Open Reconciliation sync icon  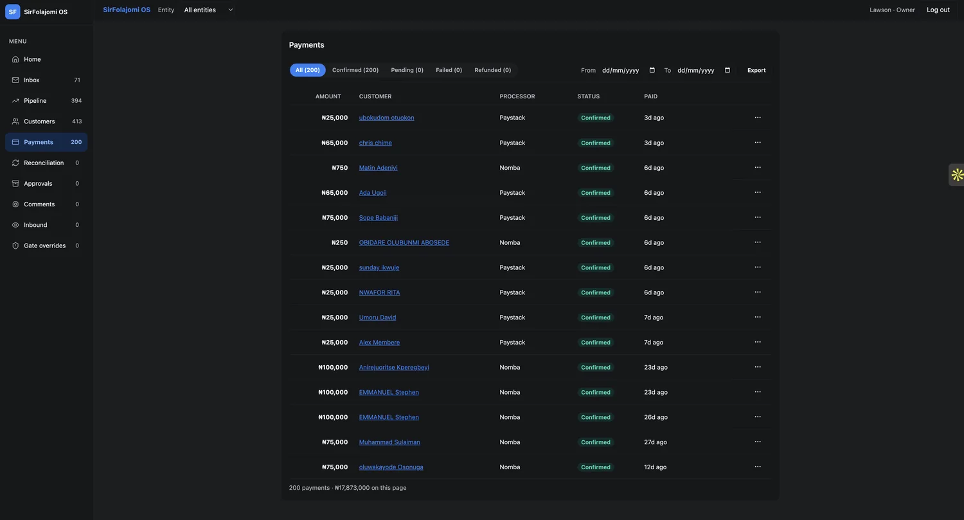(15, 163)
